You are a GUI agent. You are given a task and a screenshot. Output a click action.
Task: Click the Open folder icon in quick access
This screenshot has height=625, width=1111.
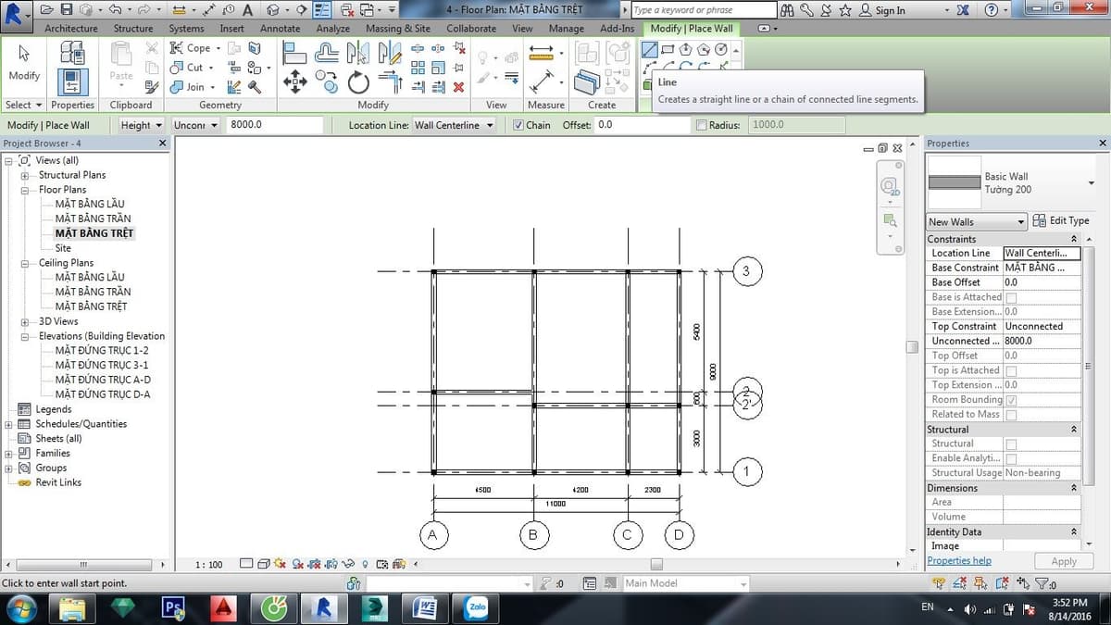pyautogui.click(x=49, y=9)
